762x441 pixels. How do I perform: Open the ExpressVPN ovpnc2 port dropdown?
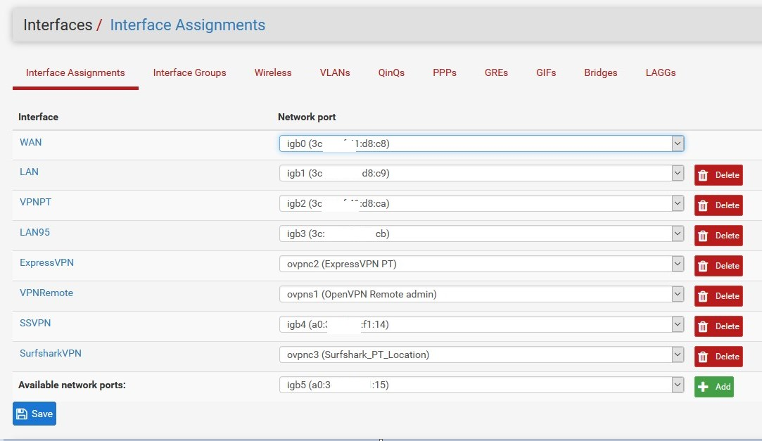pos(481,264)
